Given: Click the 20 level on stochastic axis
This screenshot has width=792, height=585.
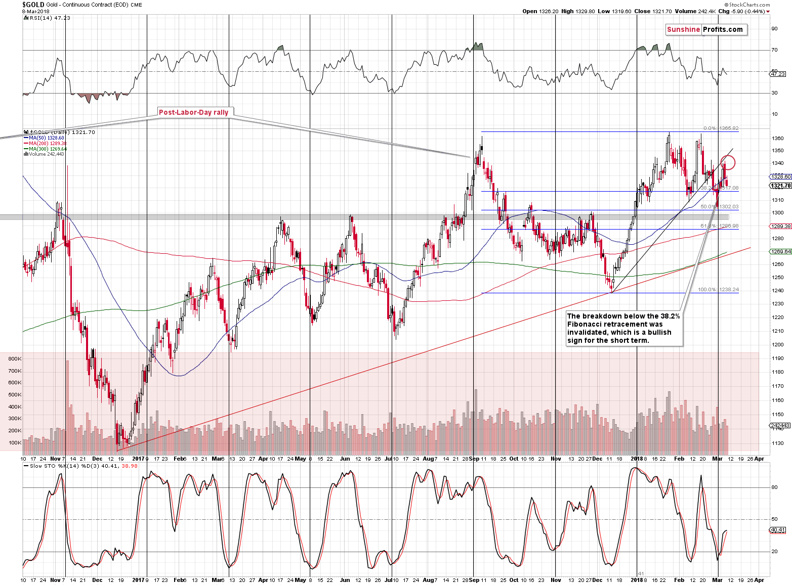Looking at the screenshot, I should (x=774, y=551).
